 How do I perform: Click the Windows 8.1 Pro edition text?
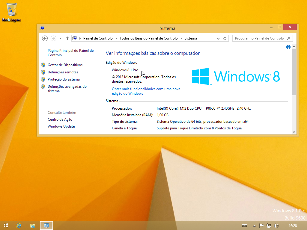[125, 70]
